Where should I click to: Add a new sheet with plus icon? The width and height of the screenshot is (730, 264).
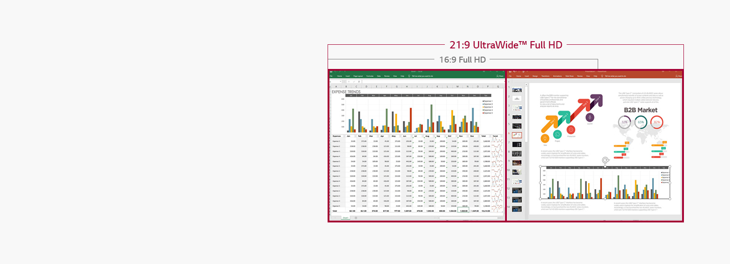click(x=356, y=218)
